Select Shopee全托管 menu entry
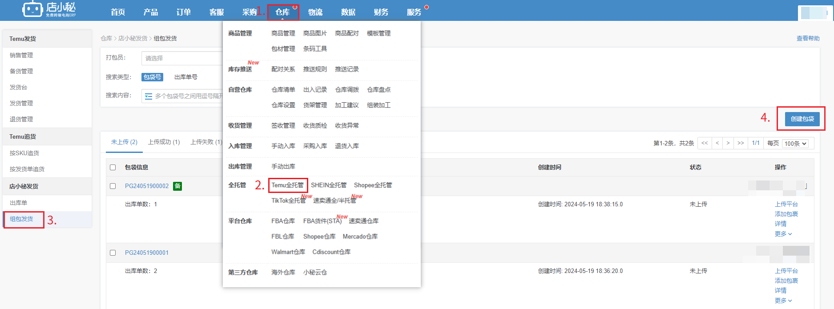Screen dimensions: 834x309 373,185
